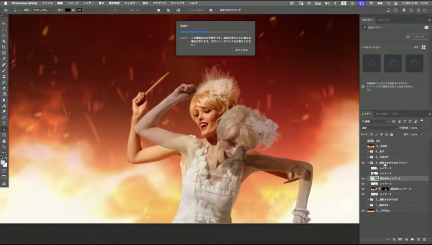The width and height of the screenshot is (432, 245).
Task: Click the キャンセル button
Action: point(241,50)
